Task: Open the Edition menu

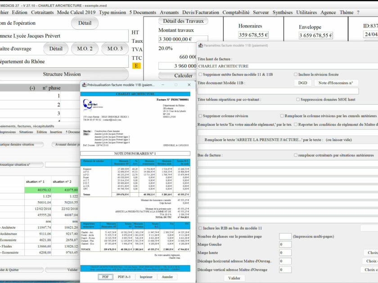Action: [x=19, y=12]
